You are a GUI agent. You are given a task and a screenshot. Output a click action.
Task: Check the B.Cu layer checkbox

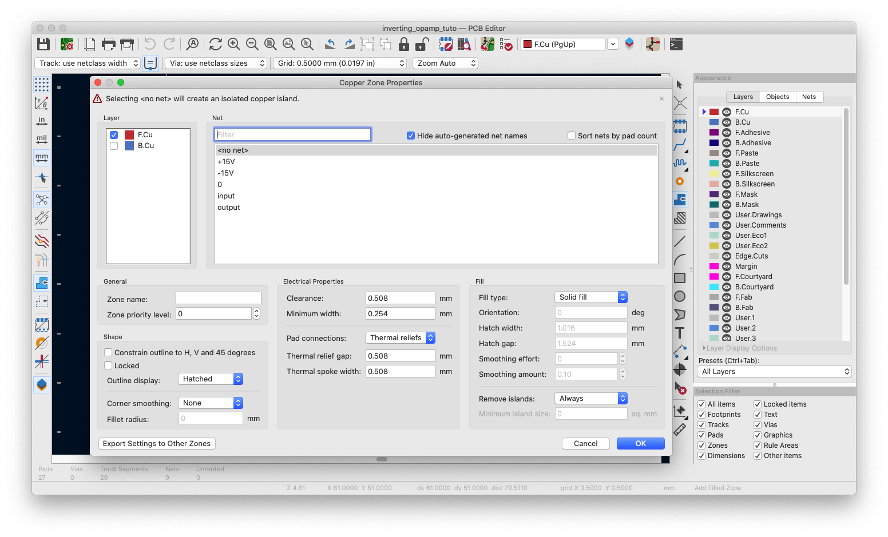tap(114, 146)
